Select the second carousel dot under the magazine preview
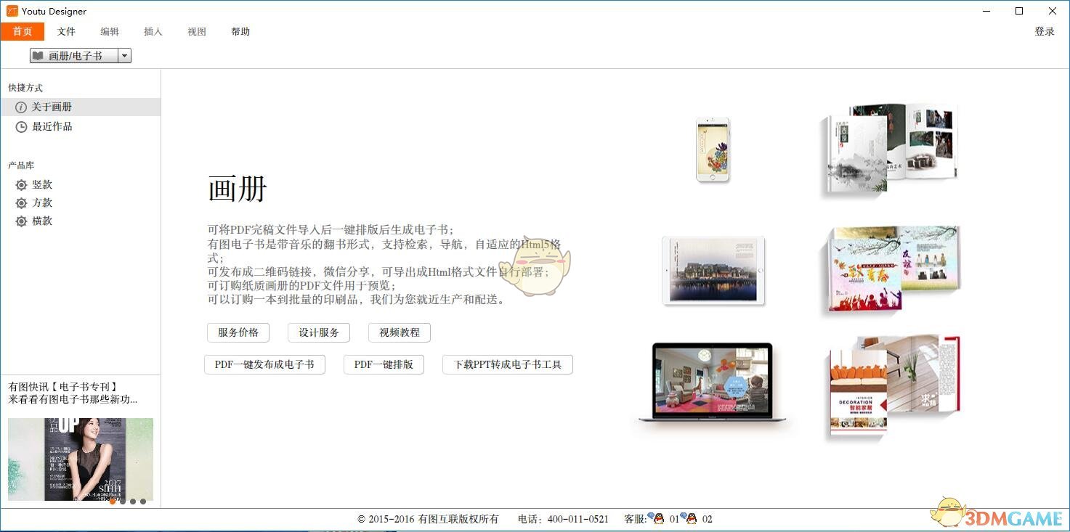 [x=123, y=501]
